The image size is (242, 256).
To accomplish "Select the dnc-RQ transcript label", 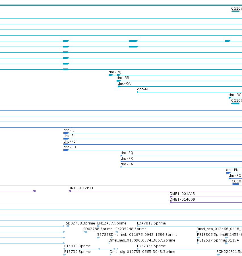I will point(115,72).
